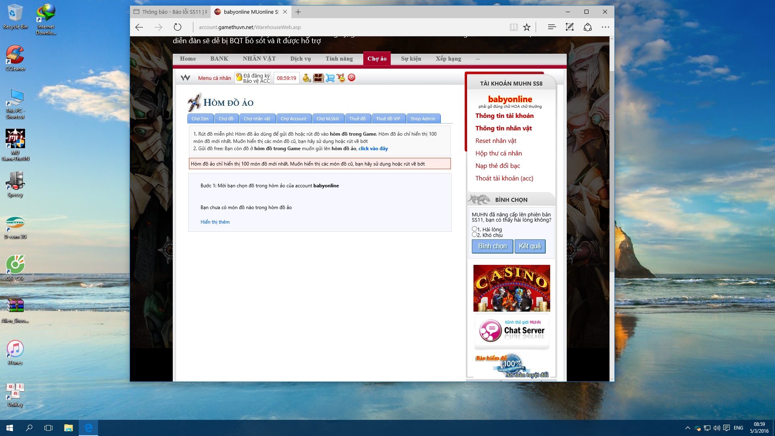Open the 'Dịch vụ' navigation menu

300,59
